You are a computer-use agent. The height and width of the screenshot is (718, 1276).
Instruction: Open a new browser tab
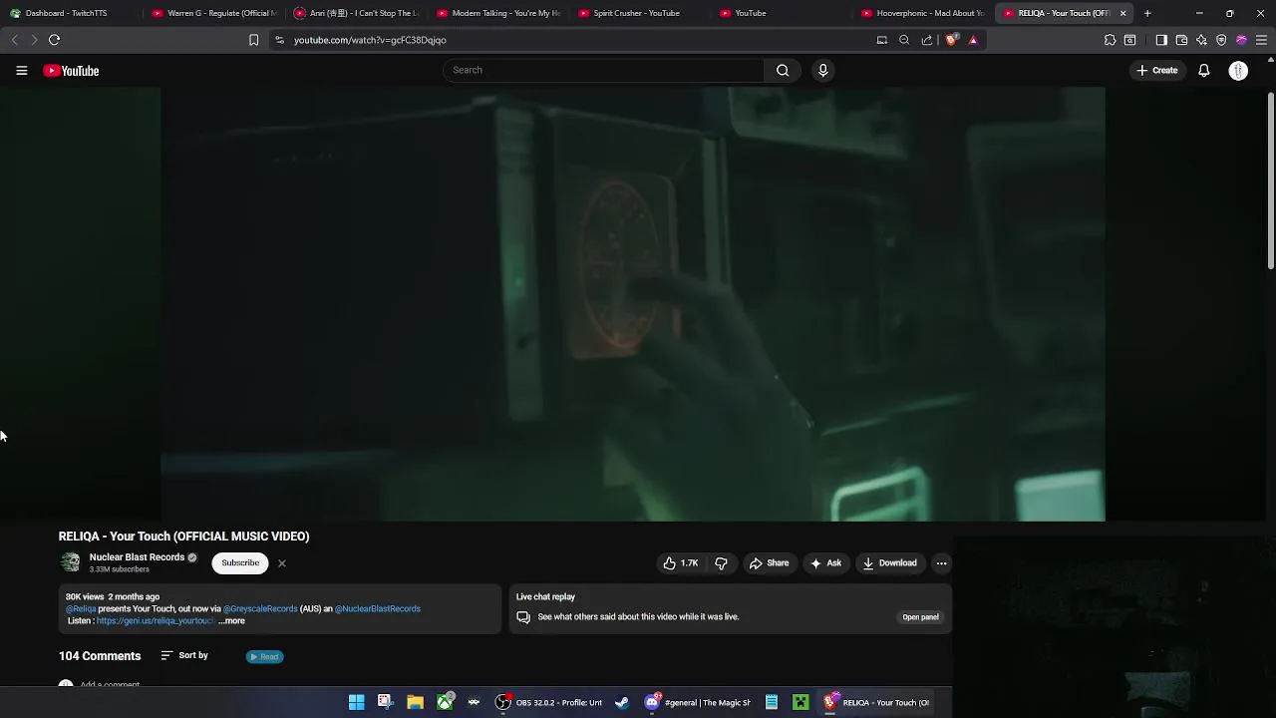point(1147,13)
